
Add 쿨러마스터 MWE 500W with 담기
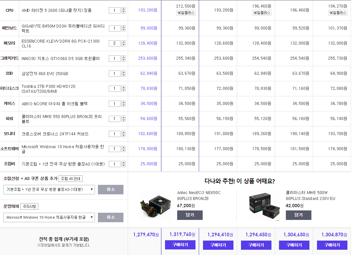pyautogui.click(x=298, y=215)
